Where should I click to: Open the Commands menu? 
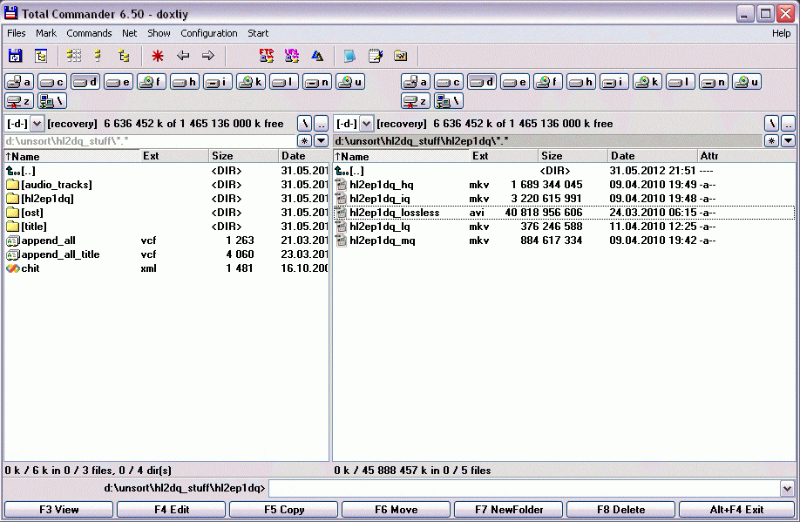point(89,33)
